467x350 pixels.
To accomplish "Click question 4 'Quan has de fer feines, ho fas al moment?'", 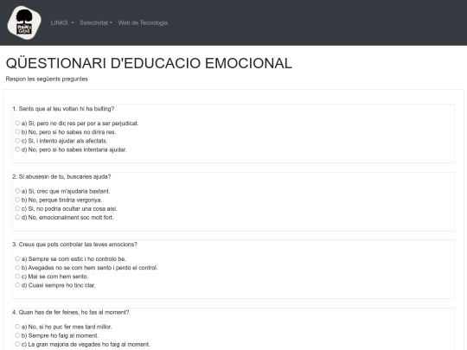I will click(x=71, y=312).
